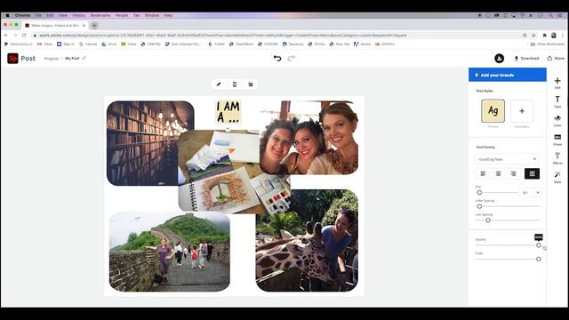Open the Effects tool

[557, 158]
